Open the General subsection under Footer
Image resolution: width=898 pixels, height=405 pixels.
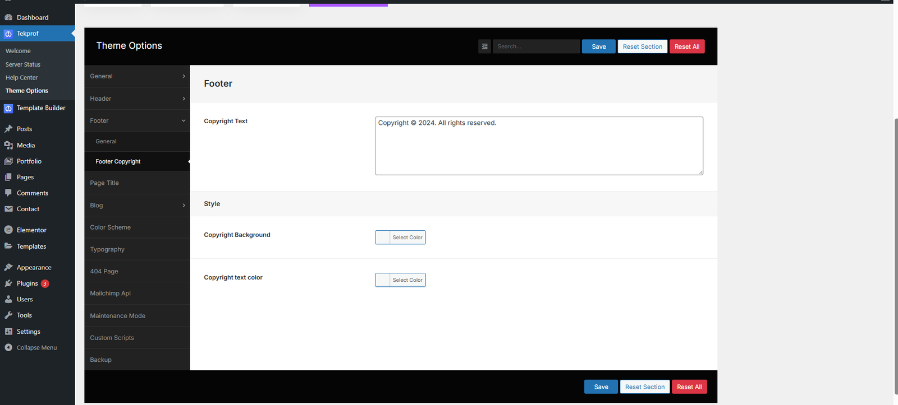click(x=137, y=142)
